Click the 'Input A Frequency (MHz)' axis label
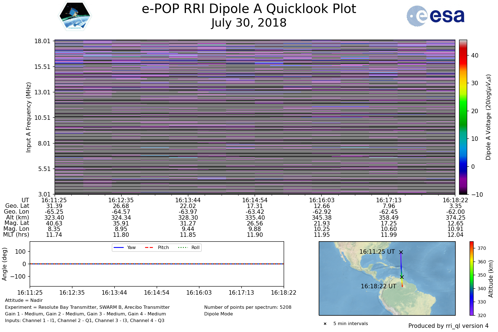The width and height of the screenshot is (498, 332). click(x=28, y=117)
